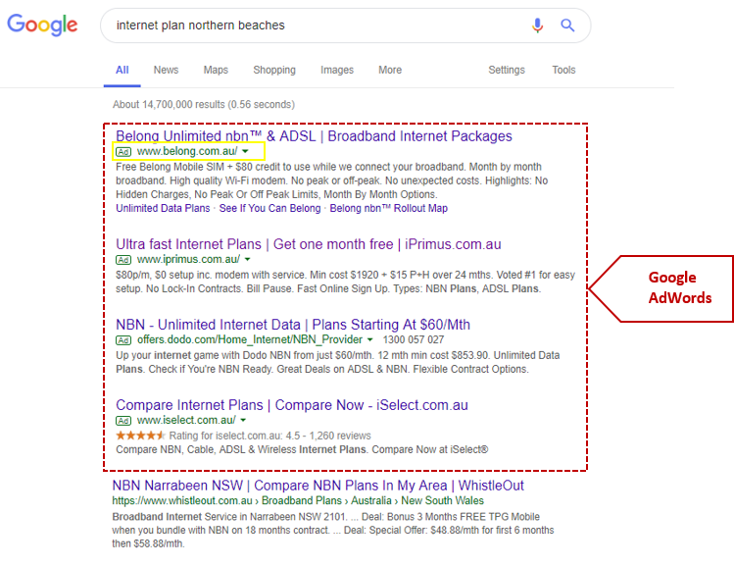Viewport: 734px width, 566px height.
Task: Click See If You Can Belong sitelink
Action: coord(270,208)
